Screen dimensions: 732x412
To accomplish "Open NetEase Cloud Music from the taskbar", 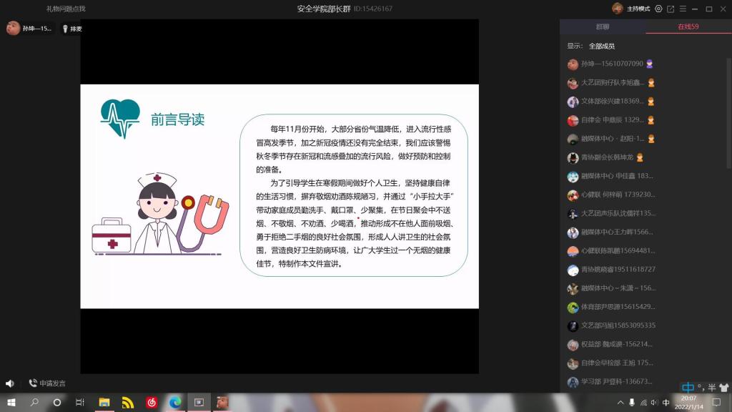I will coord(152,403).
